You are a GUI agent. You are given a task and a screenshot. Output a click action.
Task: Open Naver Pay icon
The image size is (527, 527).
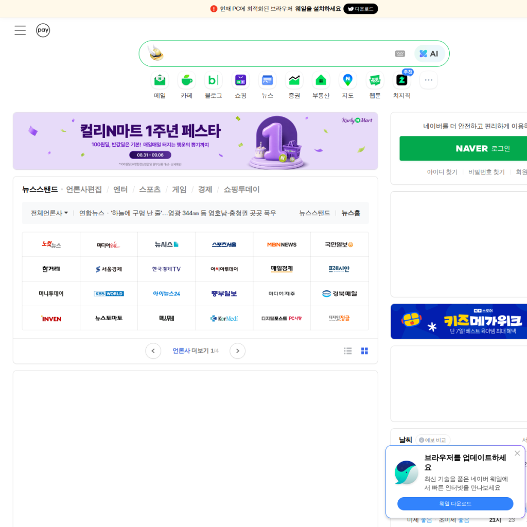[43, 30]
